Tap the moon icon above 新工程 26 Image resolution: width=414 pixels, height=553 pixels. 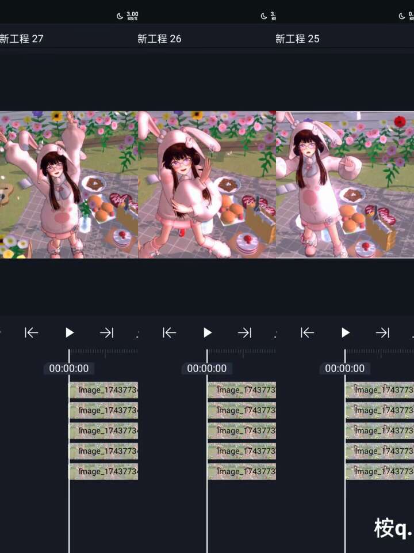(x=264, y=16)
